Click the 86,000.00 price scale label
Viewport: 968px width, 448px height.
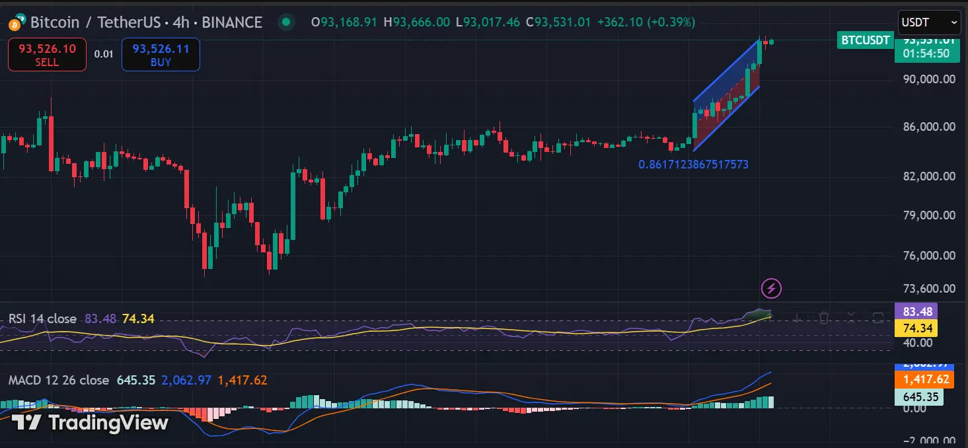929,126
